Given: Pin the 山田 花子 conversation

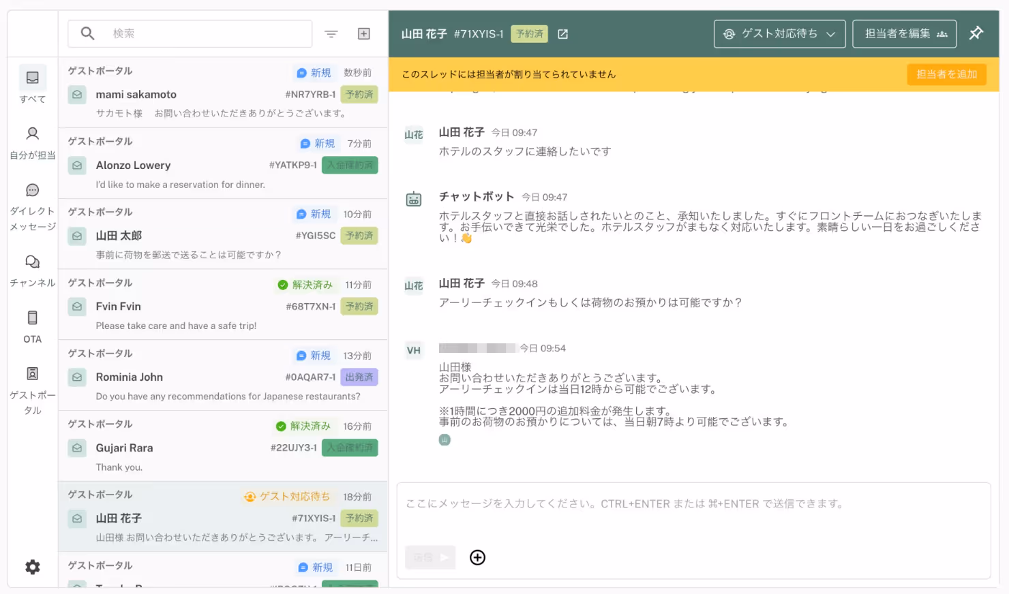Looking at the screenshot, I should tap(976, 33).
